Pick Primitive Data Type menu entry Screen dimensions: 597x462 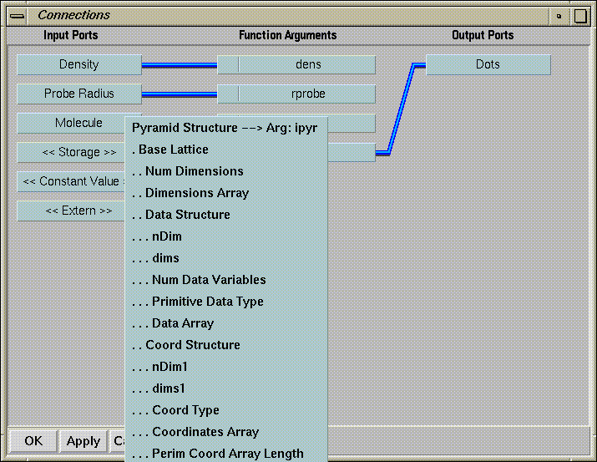point(207,302)
